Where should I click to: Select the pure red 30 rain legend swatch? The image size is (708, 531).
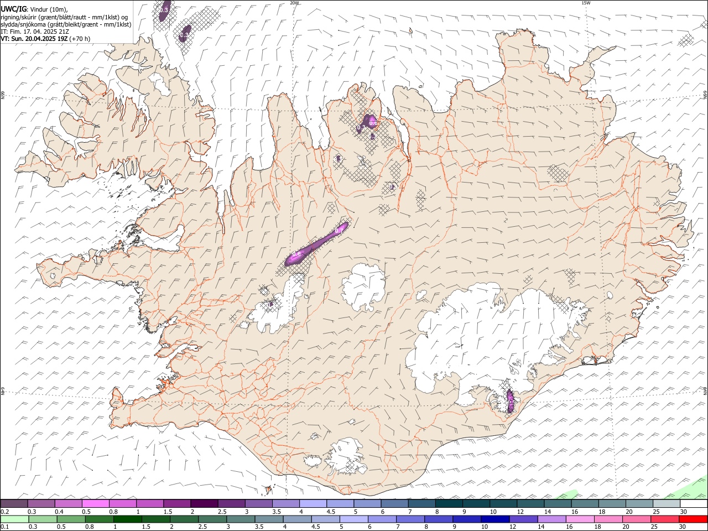click(693, 519)
